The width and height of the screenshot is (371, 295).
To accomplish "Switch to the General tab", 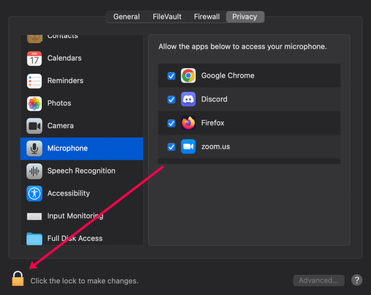I will tap(126, 17).
